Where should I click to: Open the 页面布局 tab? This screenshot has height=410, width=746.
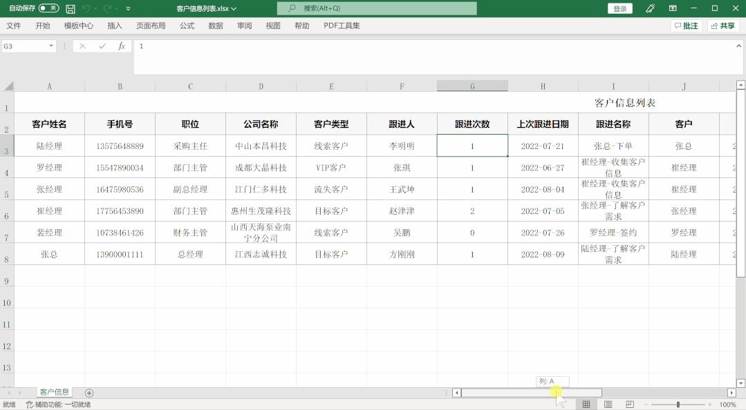tap(151, 26)
